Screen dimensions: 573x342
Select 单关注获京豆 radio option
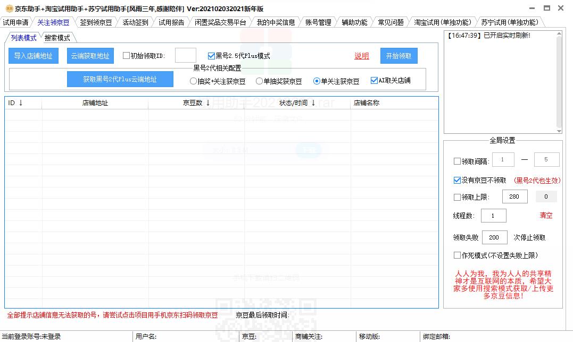click(317, 81)
